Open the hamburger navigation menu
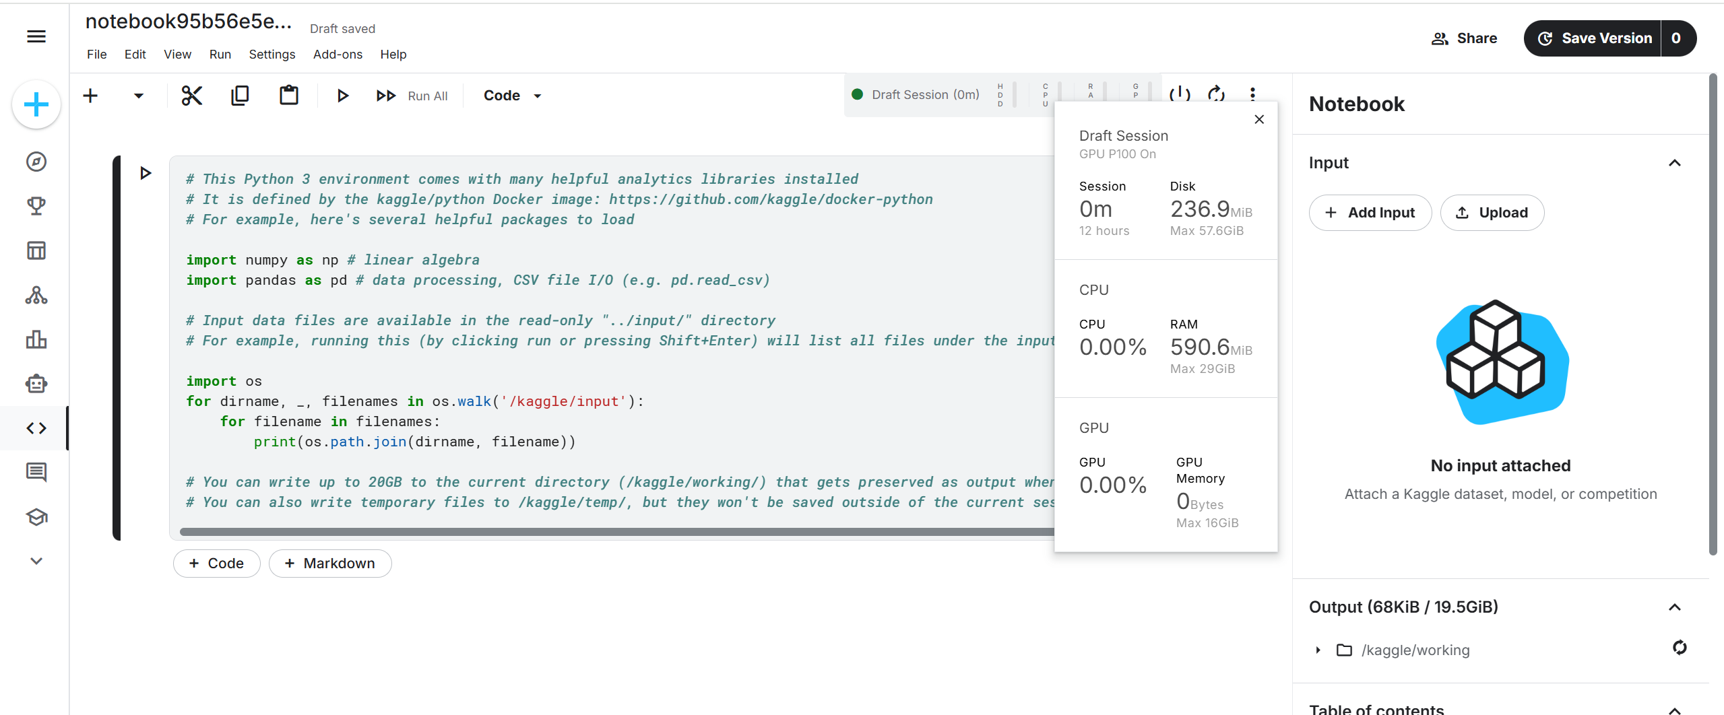1724x715 pixels. coord(36,36)
